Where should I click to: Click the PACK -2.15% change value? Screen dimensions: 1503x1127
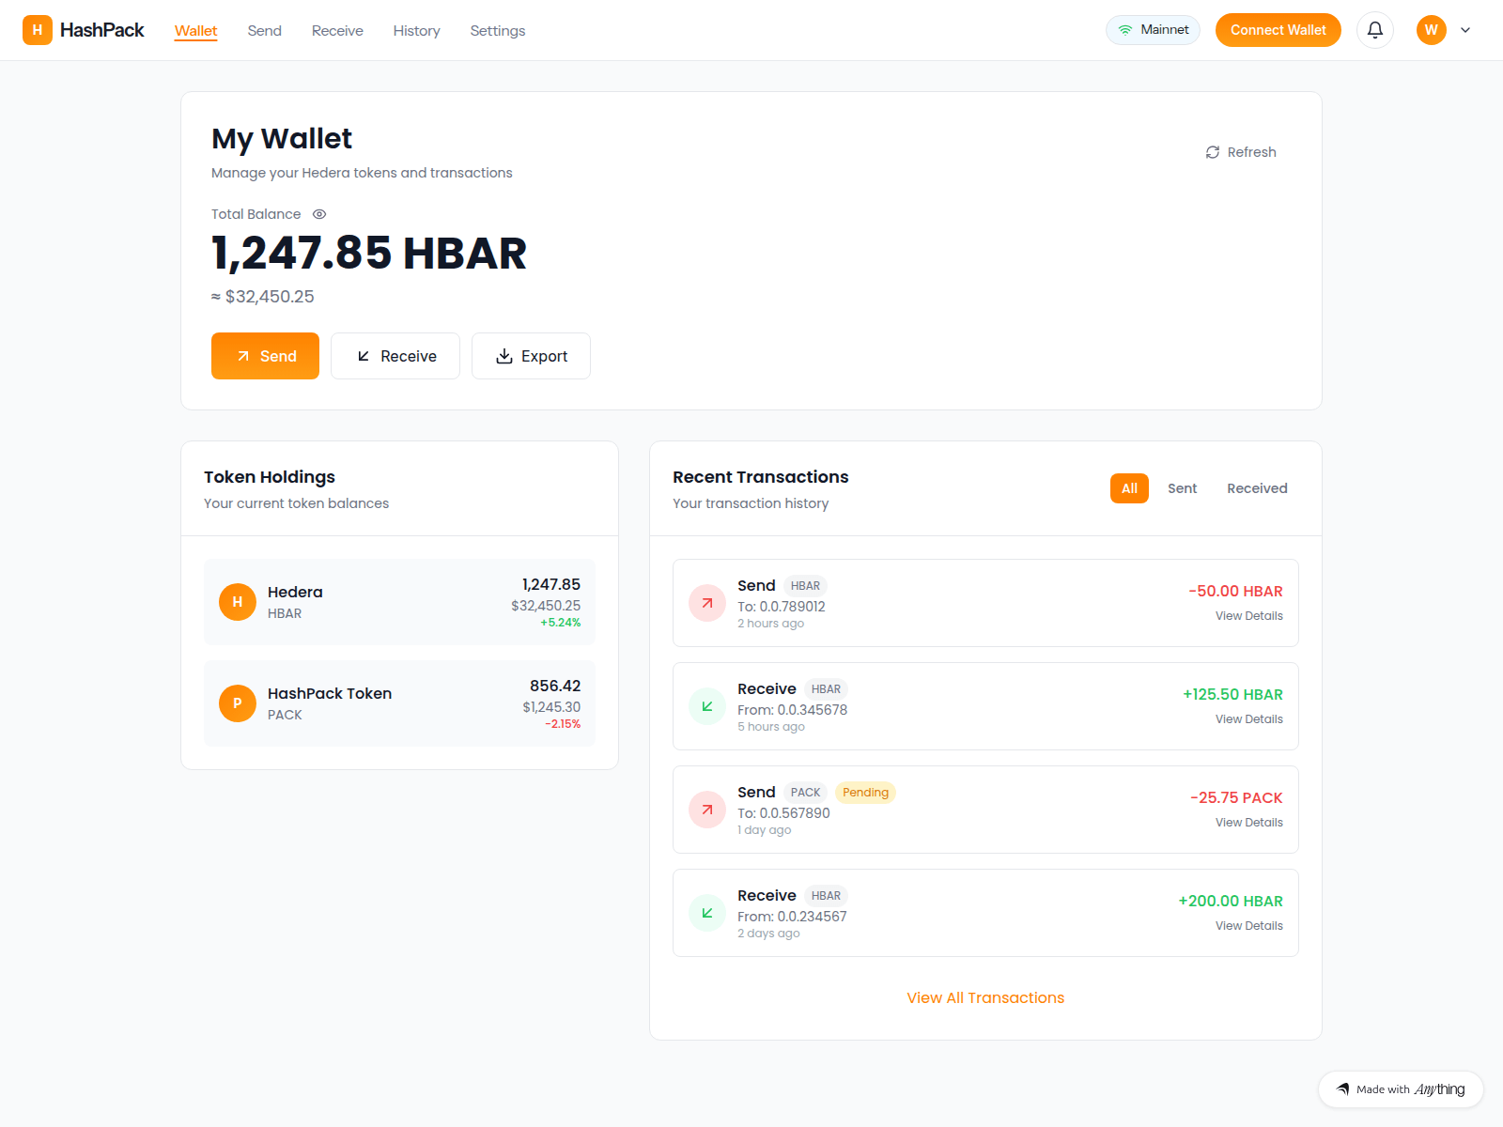(563, 724)
